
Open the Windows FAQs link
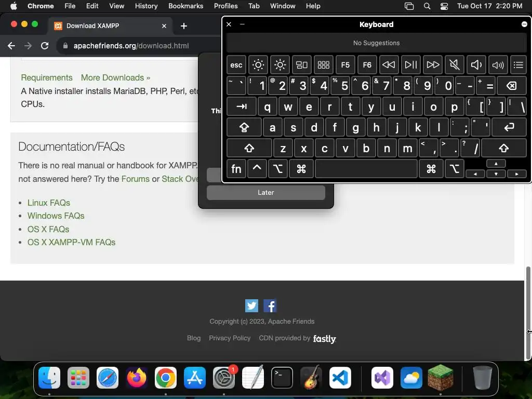click(x=56, y=216)
